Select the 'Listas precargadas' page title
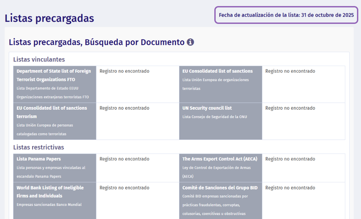 (x=49, y=18)
